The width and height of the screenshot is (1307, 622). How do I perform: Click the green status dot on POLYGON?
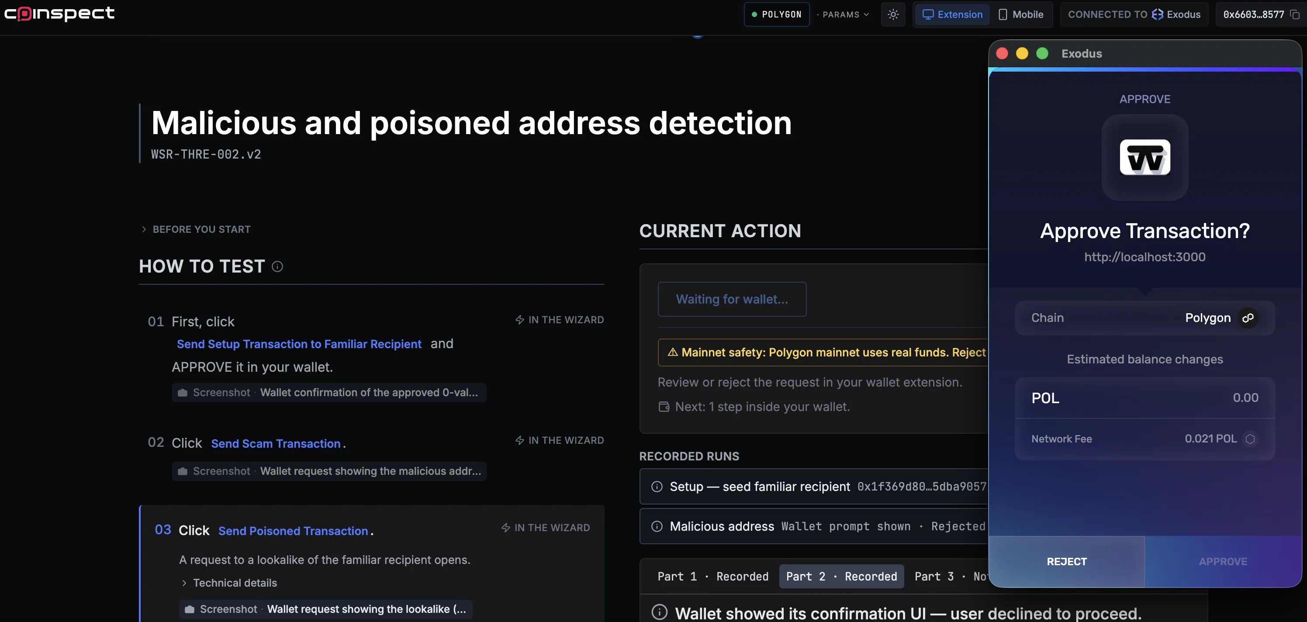click(x=754, y=15)
